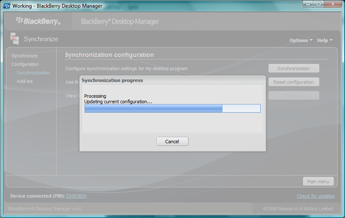
Task: Open the device PIN 25083855 link
Action: pos(76,196)
